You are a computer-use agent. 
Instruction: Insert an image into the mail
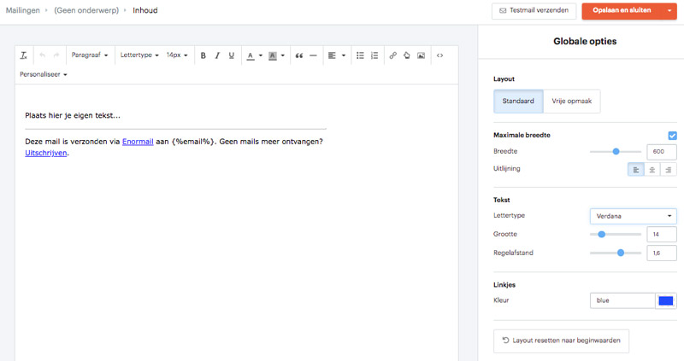[421, 55]
